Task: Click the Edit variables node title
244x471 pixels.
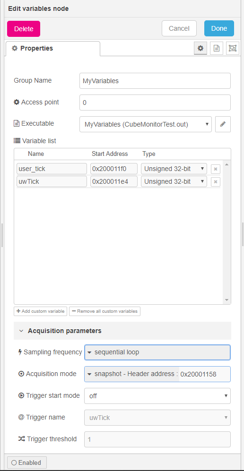Action: tap(38, 9)
